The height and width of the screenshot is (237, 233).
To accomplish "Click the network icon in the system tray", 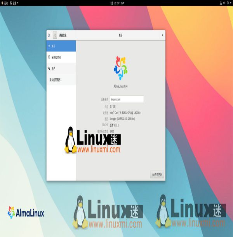I will point(221,3).
